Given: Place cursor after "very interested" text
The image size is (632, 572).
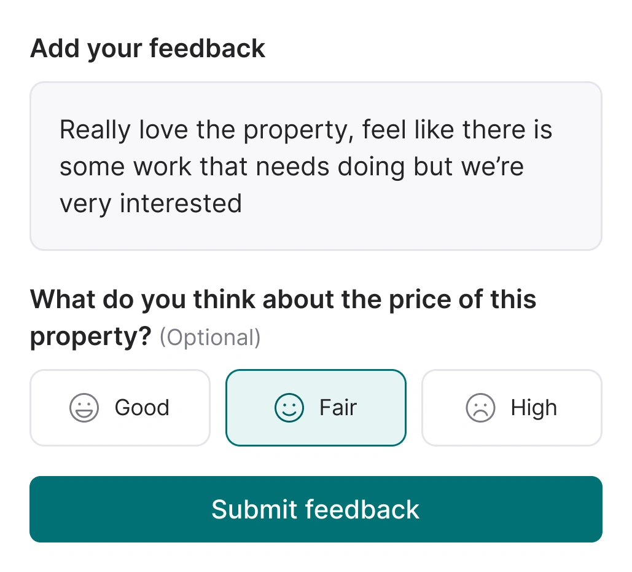Looking at the screenshot, I should pos(243,203).
